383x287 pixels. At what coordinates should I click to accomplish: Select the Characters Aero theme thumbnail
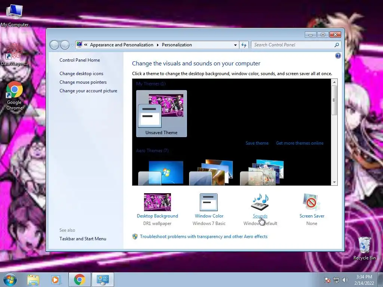[x=262, y=173]
